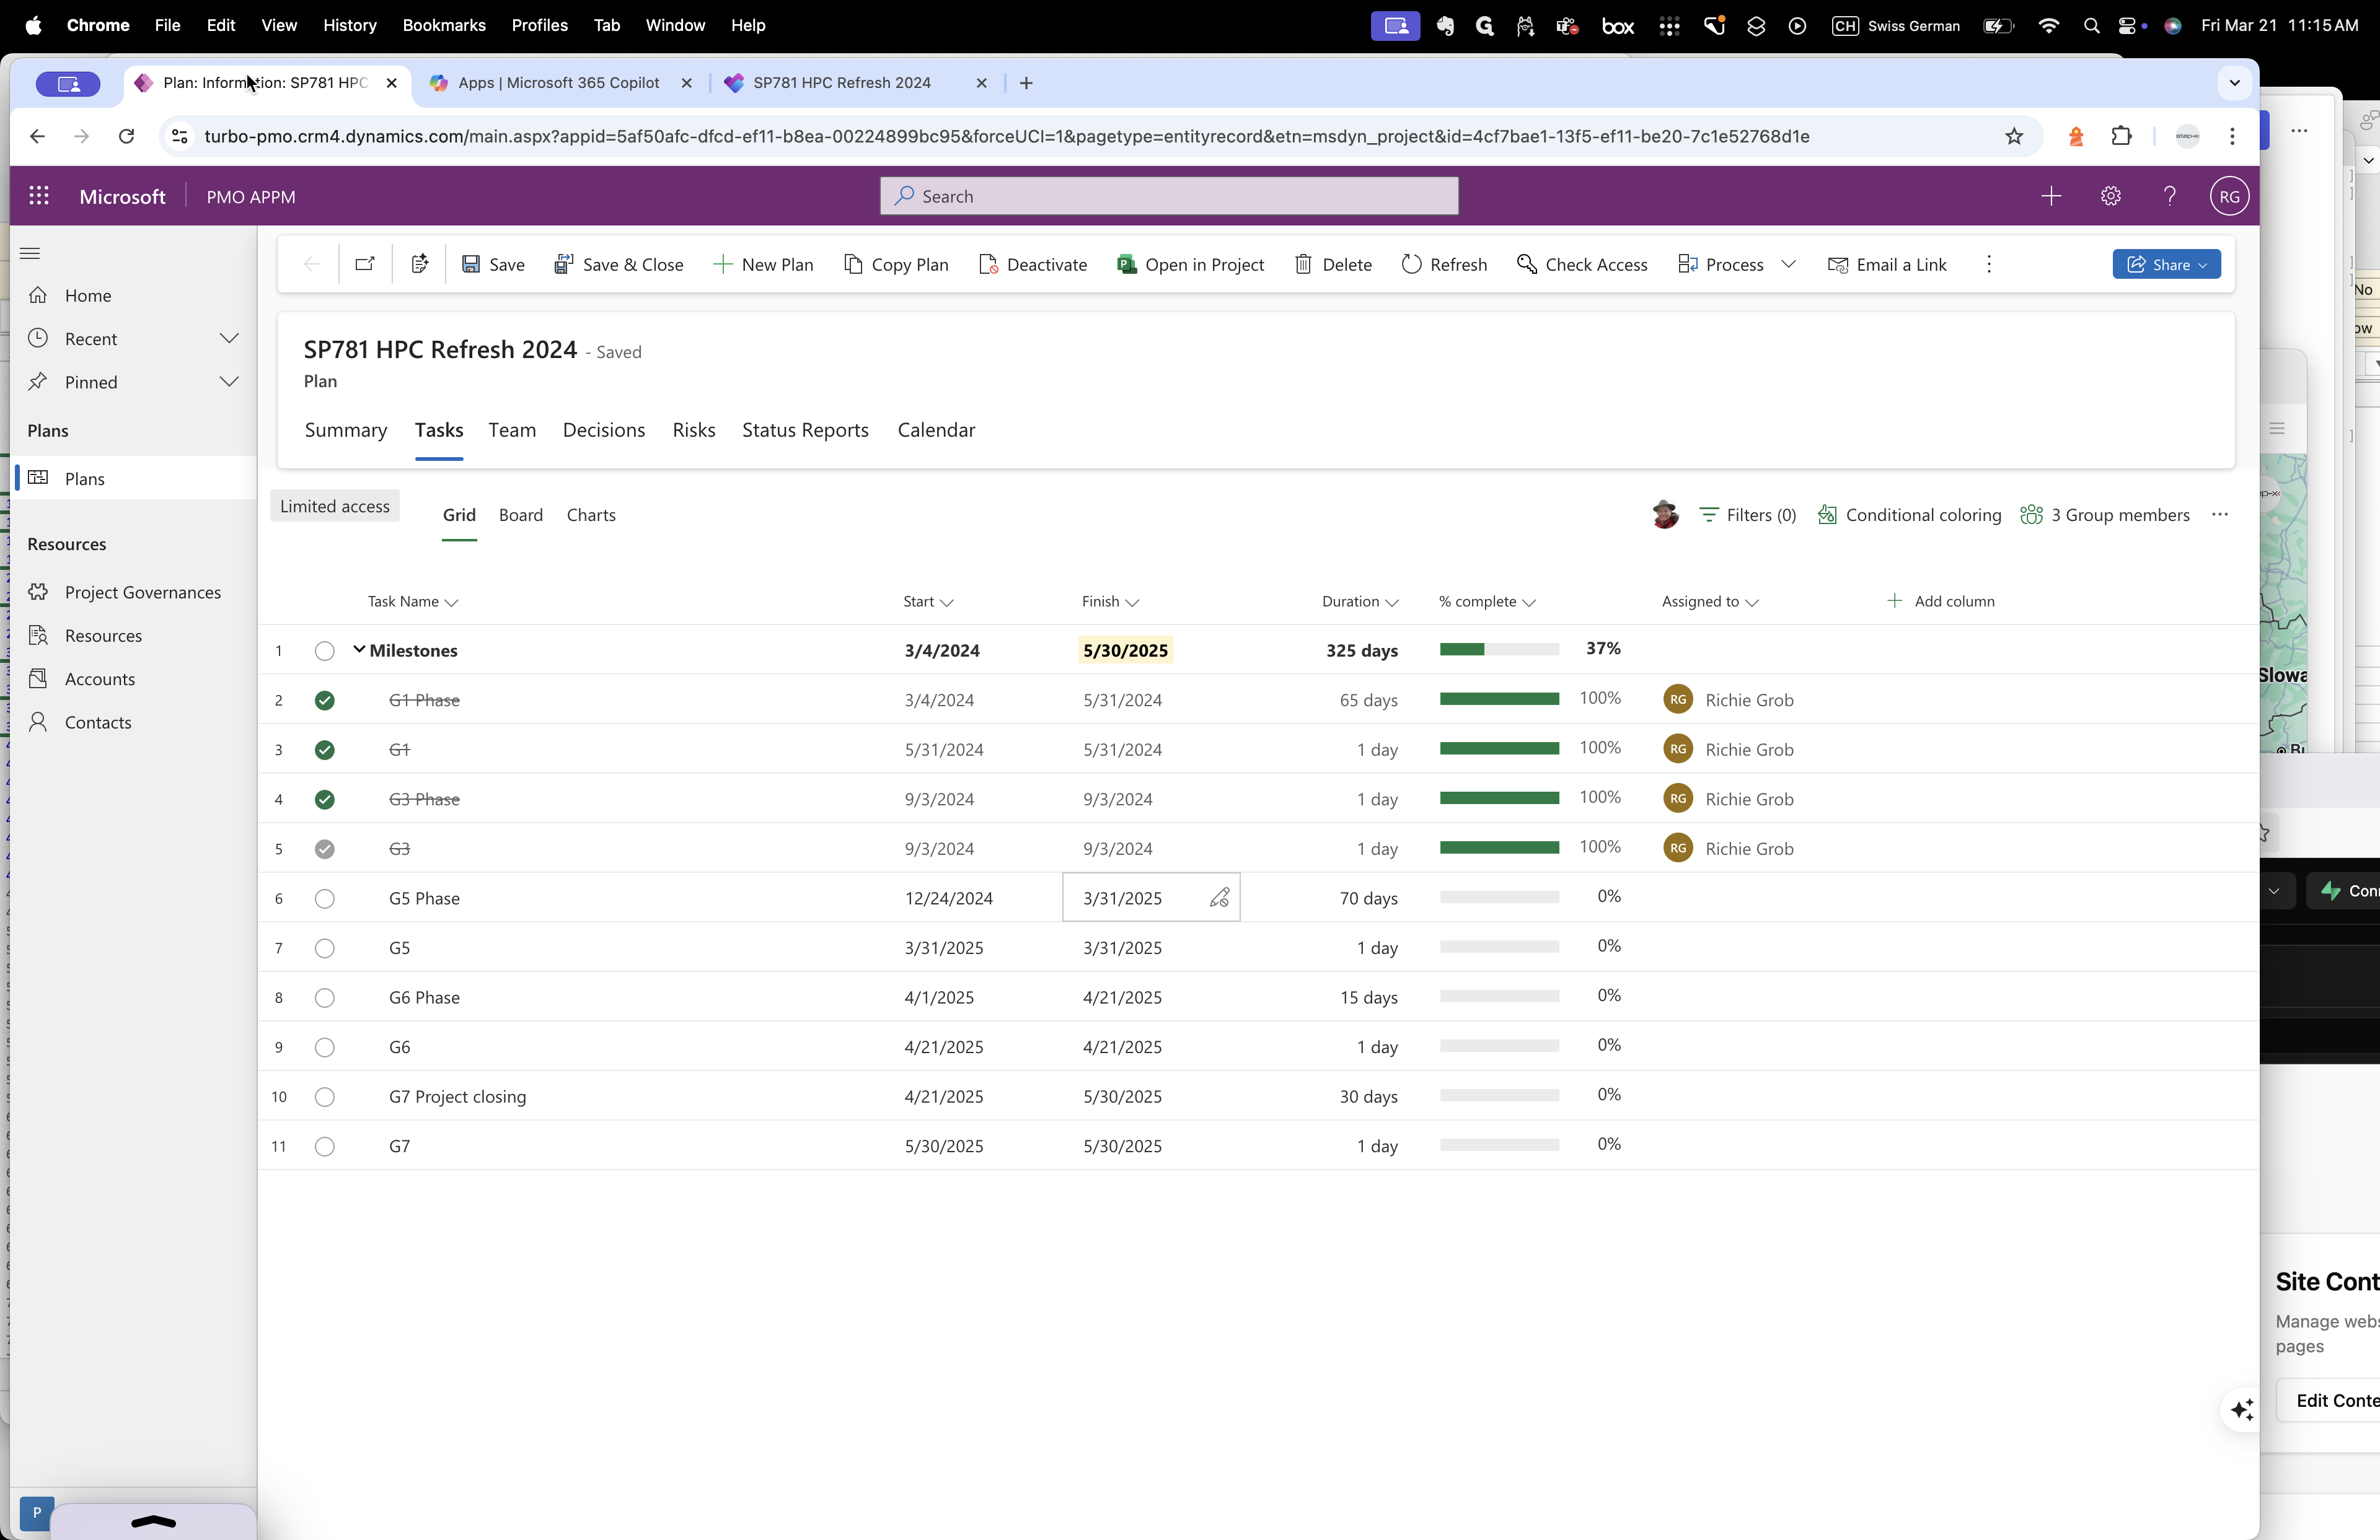Screen dimensions: 2380x1540
Task: Uncheck the G1 Phase completion circle
Action: (324, 701)
